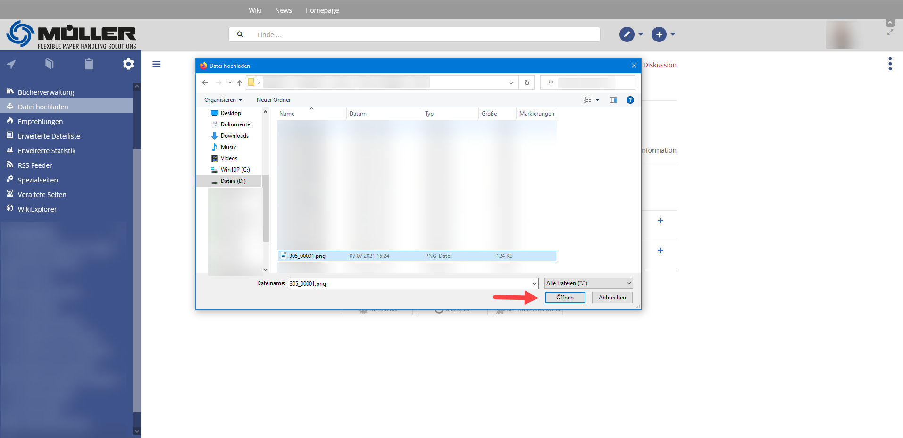The height and width of the screenshot is (438, 903).
Task: Select the 305_00001.png file
Action: click(x=307, y=256)
